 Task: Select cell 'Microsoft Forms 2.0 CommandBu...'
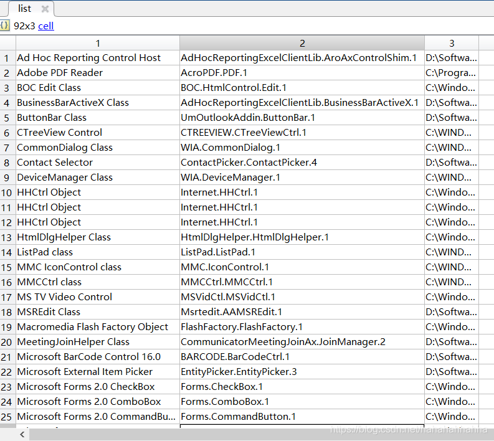pos(98,417)
